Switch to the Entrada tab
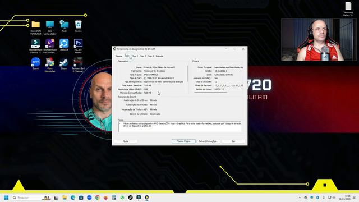Image resolution: width=359 pixels, height=202 pixels. 159,56
